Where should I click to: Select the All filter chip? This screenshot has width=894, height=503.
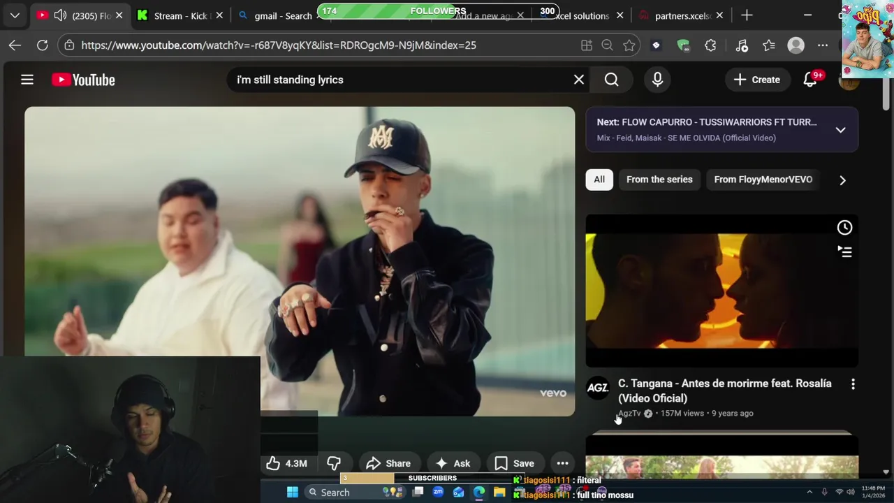[599, 180]
